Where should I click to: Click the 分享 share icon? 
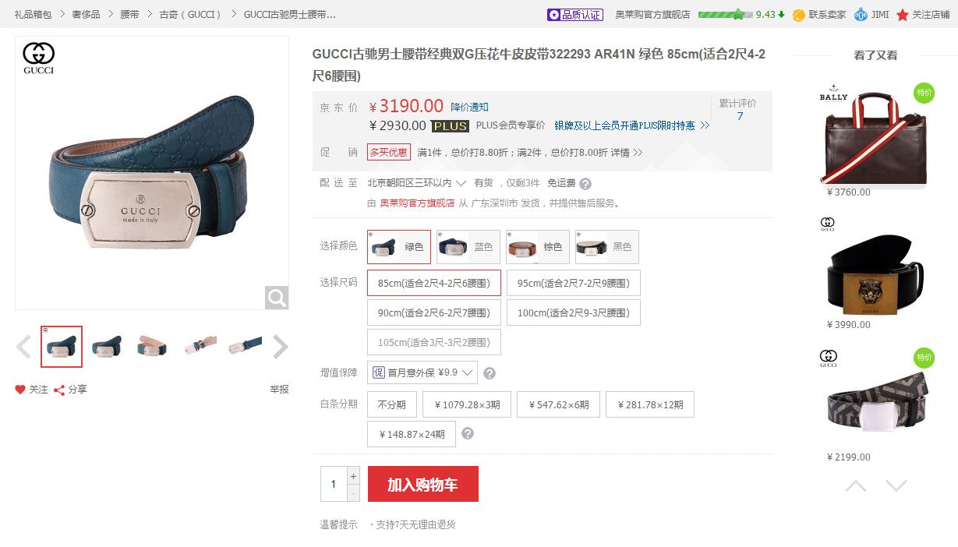tap(59, 390)
